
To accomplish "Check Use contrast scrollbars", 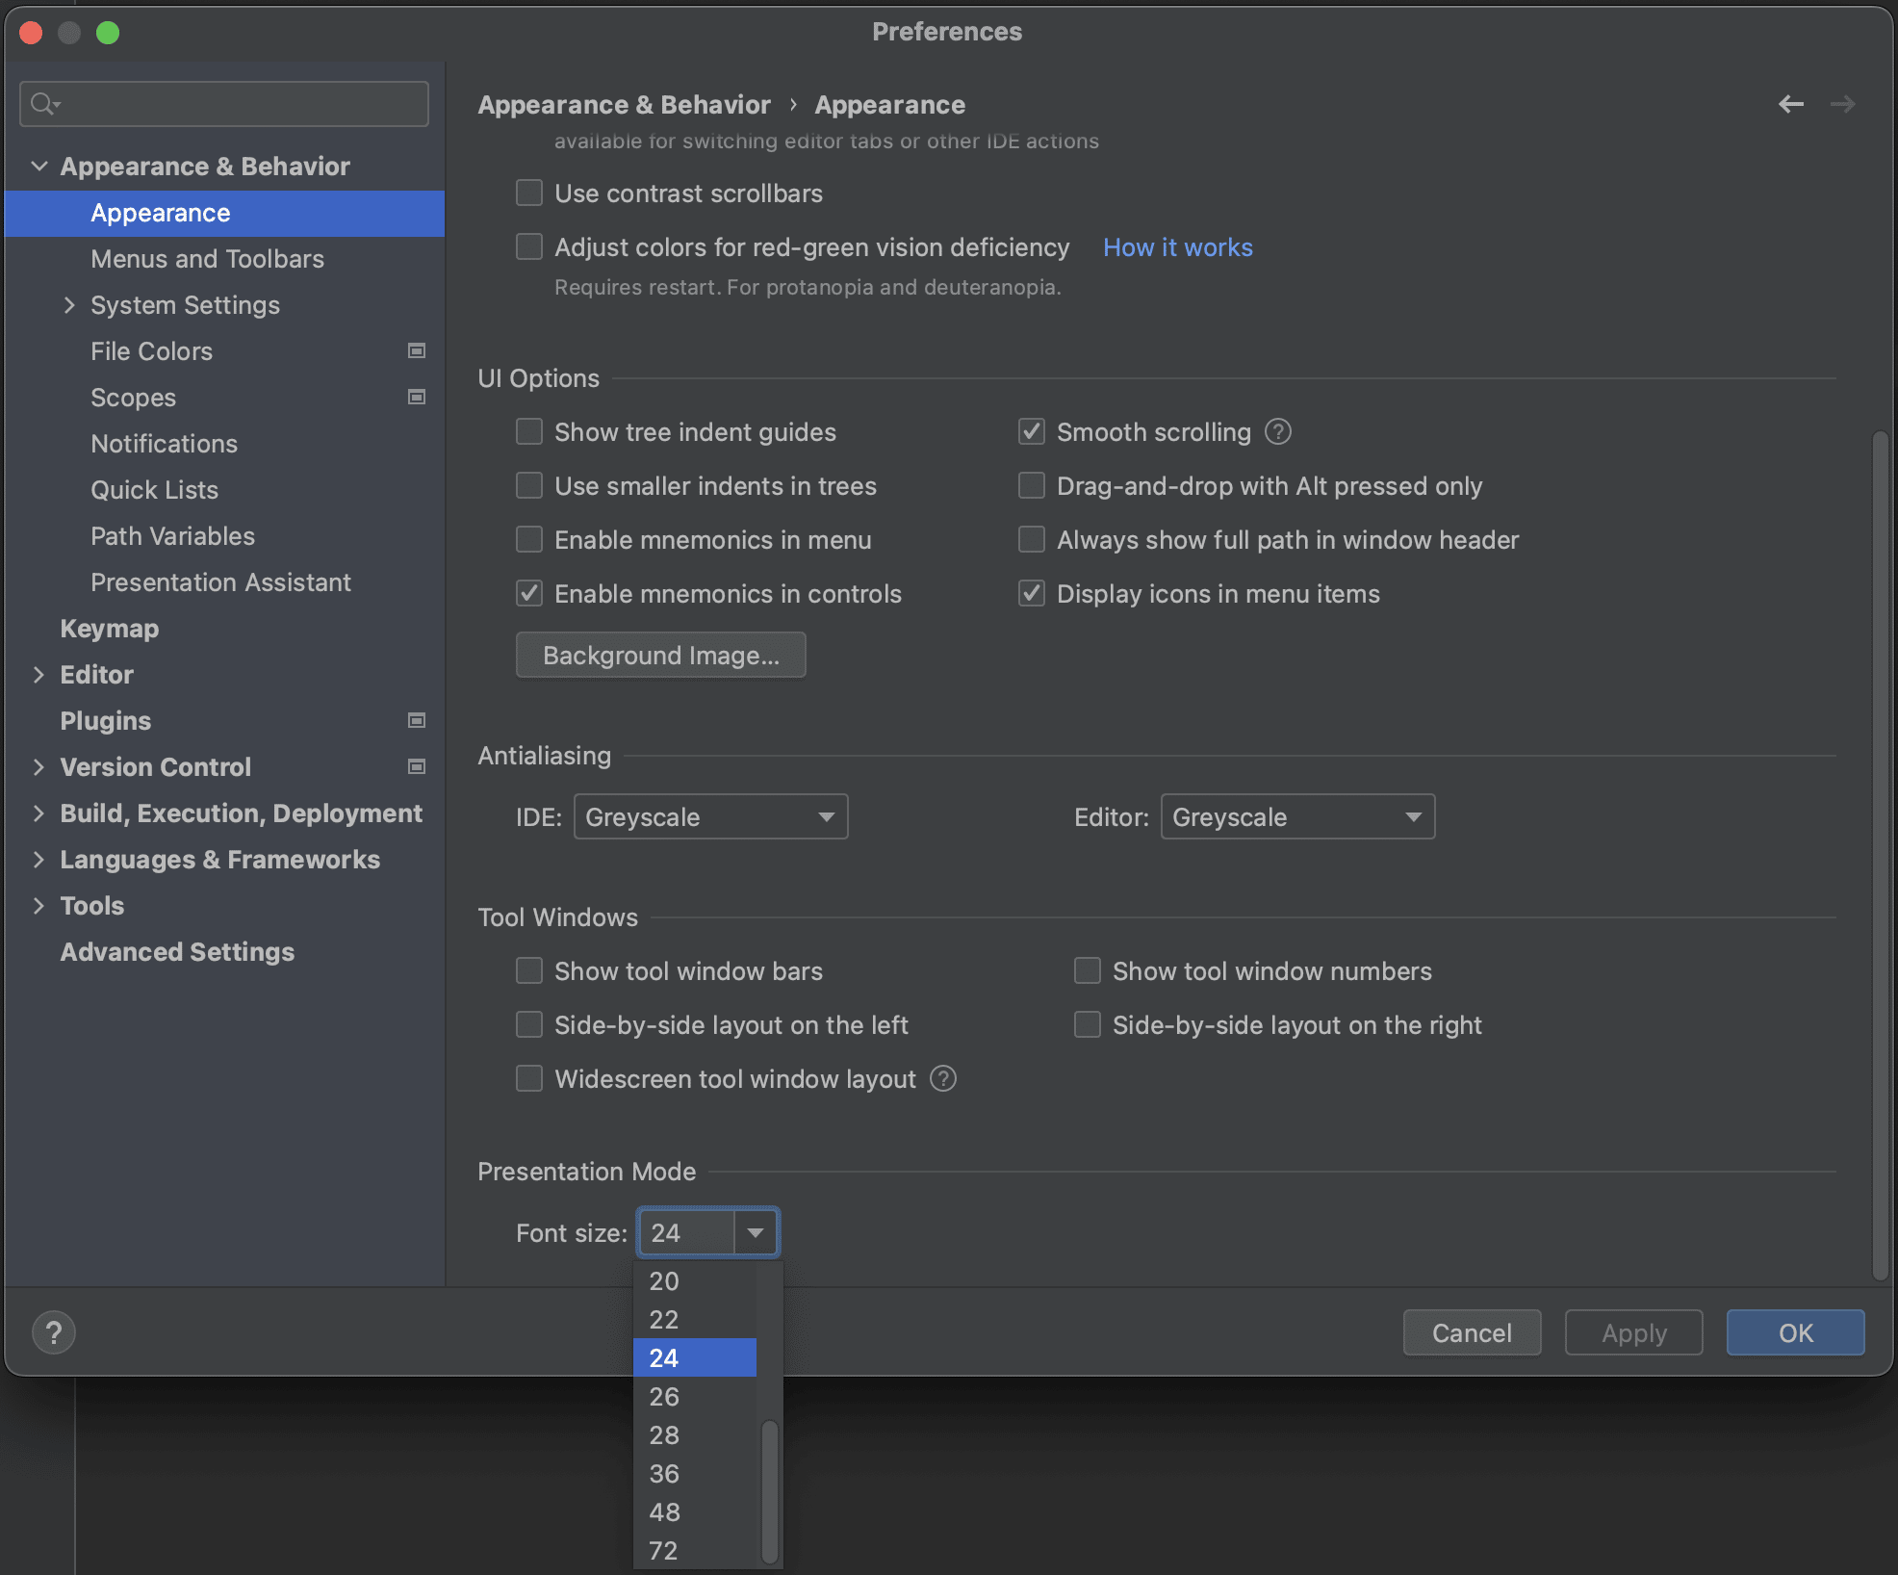I will (x=529, y=193).
